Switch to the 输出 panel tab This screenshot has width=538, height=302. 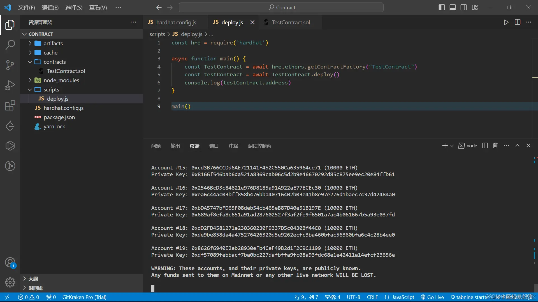coord(175,146)
